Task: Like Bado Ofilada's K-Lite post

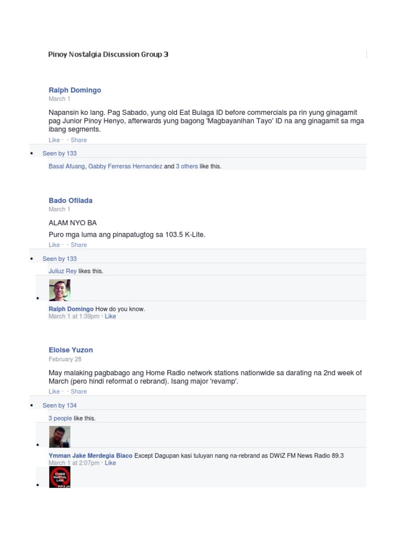Action: (x=54, y=245)
